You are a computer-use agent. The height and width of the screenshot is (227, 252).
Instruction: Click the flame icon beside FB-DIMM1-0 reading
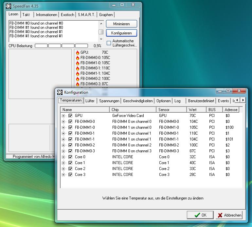pyautogui.click(x=78, y=63)
